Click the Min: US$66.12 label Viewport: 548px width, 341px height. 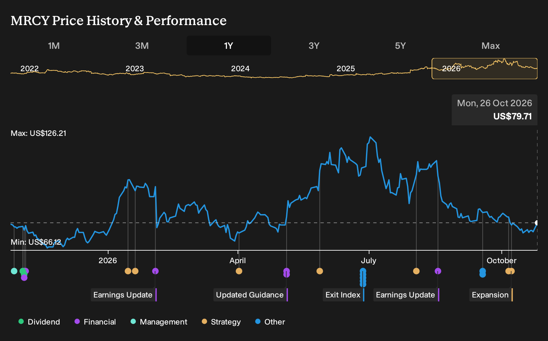36,242
